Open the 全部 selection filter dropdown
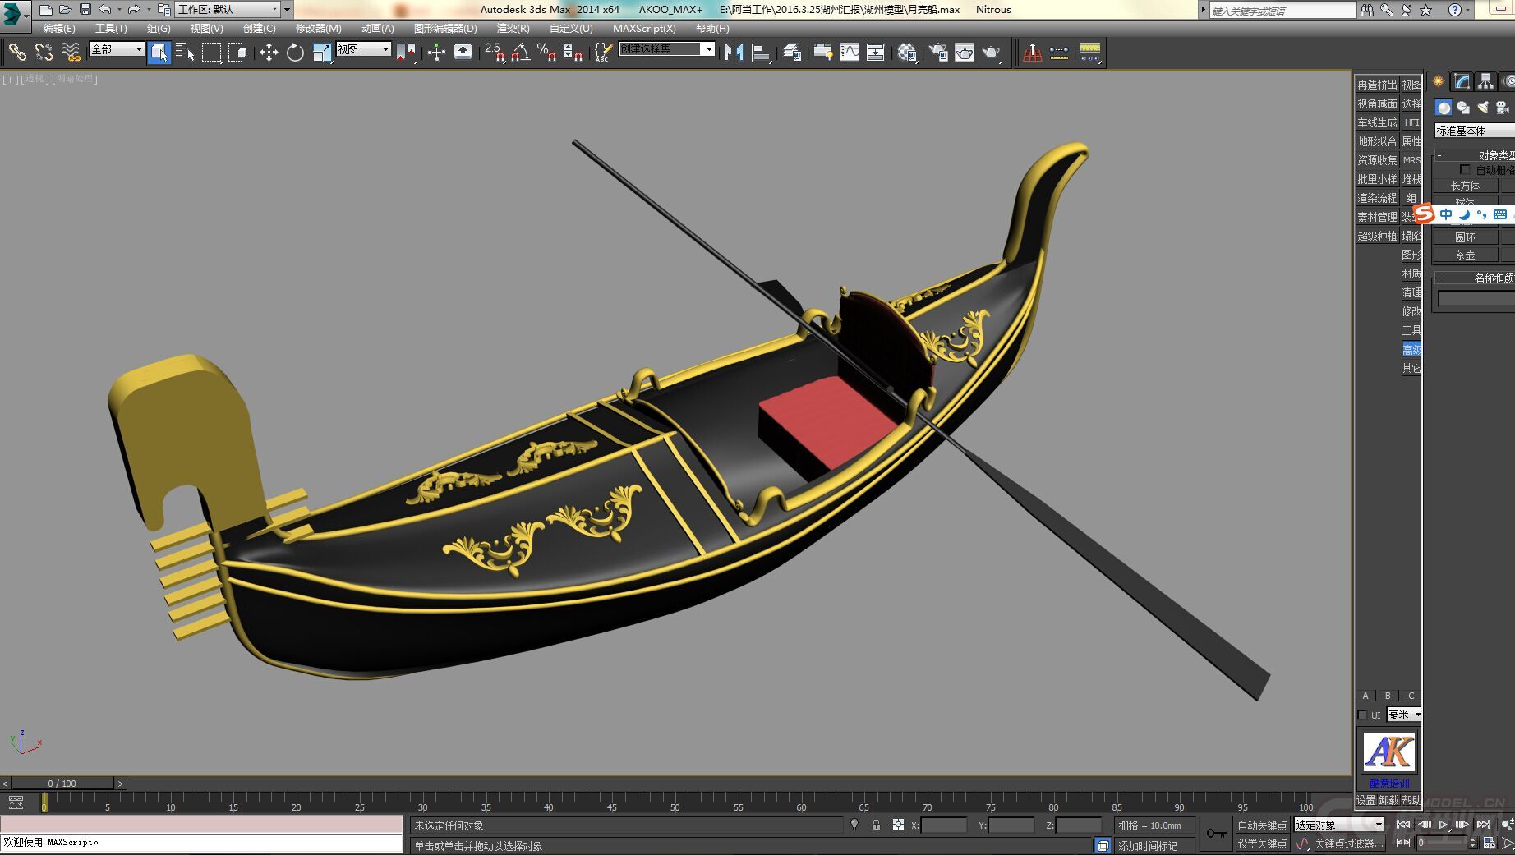Screen dimensions: 1515x855 (117, 50)
